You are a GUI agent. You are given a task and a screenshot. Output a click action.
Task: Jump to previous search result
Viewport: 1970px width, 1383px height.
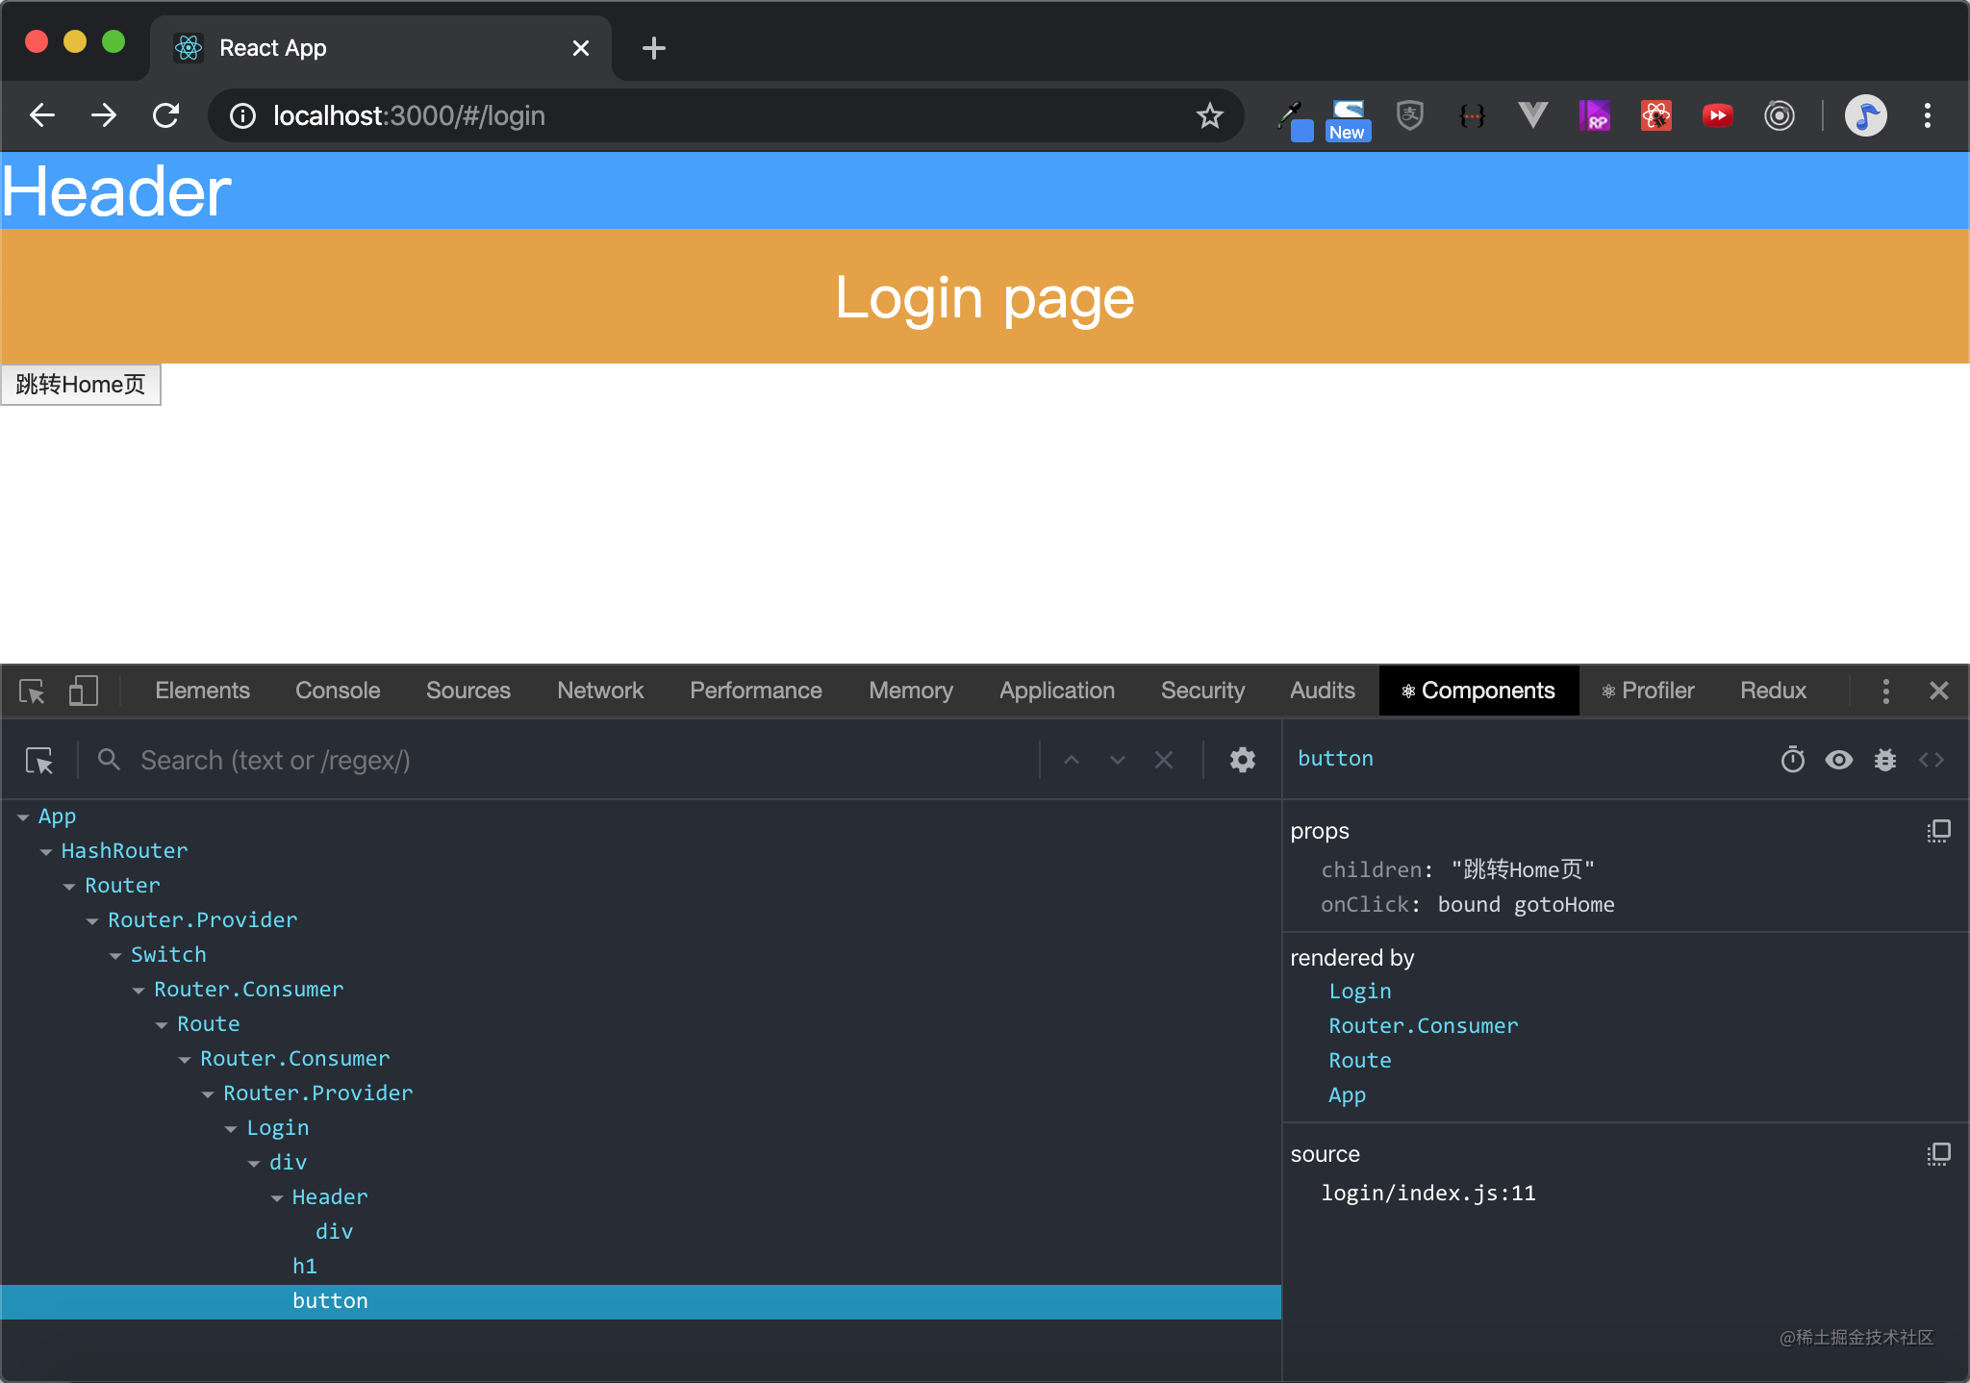click(x=1072, y=760)
